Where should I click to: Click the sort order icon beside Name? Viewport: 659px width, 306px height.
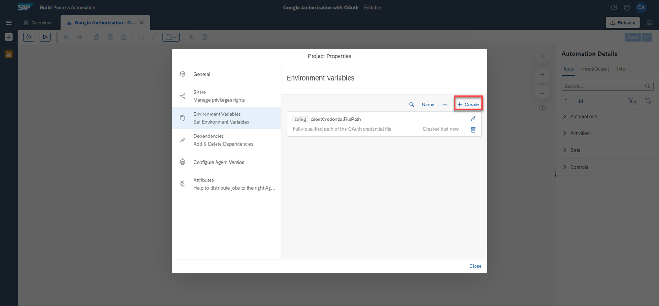click(444, 104)
